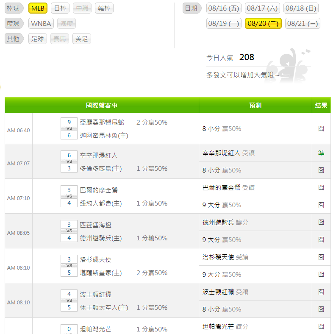Click team 坦帕灣光芒 in match column
This screenshot has height=334, width=336.
tap(96, 329)
